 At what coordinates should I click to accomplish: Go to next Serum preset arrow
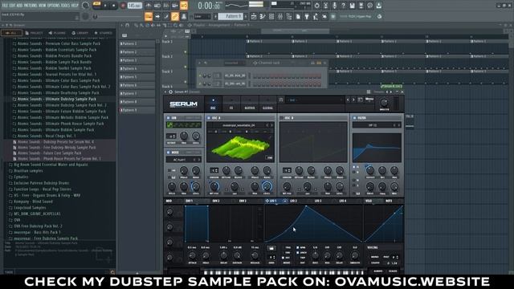pos(353,100)
